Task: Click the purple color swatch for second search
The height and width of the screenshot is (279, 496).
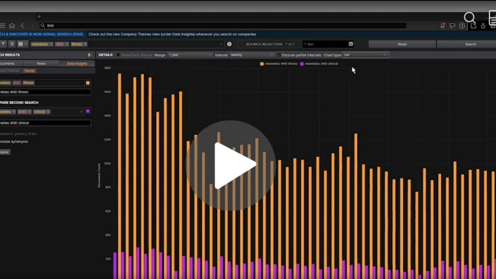Action: click(x=88, y=111)
